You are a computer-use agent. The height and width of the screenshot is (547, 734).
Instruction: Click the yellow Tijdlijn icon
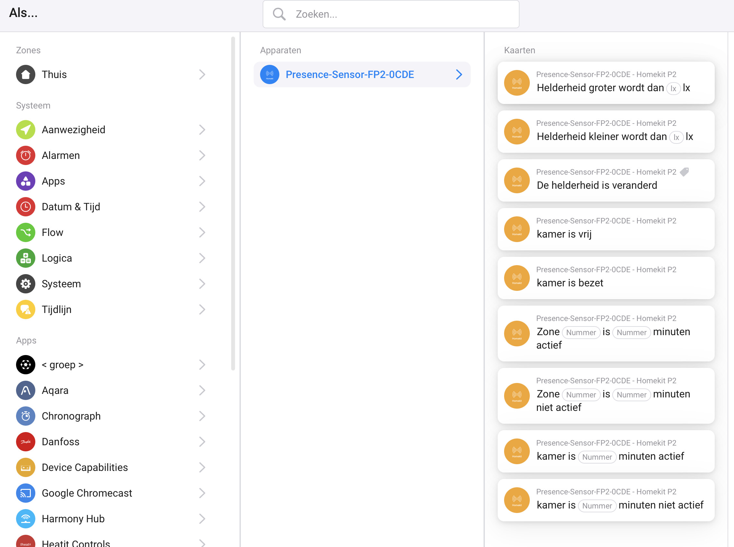tap(25, 309)
